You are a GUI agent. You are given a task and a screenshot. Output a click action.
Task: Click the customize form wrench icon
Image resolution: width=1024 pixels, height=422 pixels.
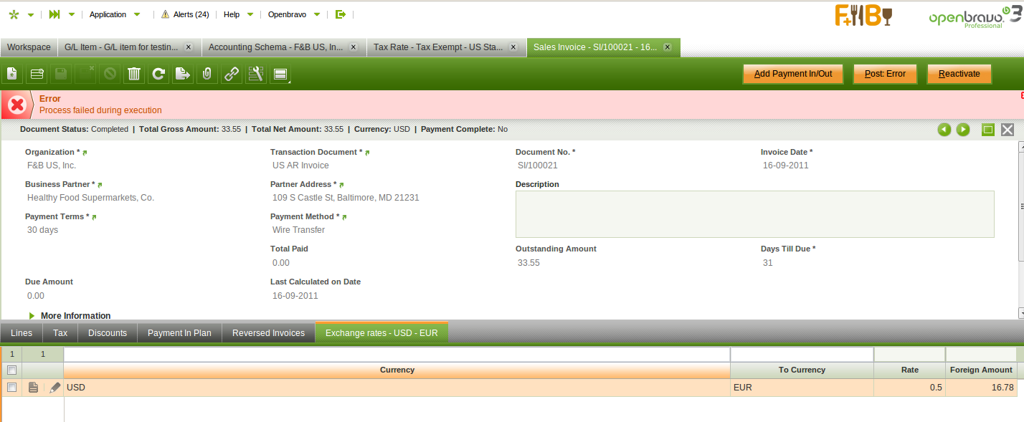tap(256, 74)
